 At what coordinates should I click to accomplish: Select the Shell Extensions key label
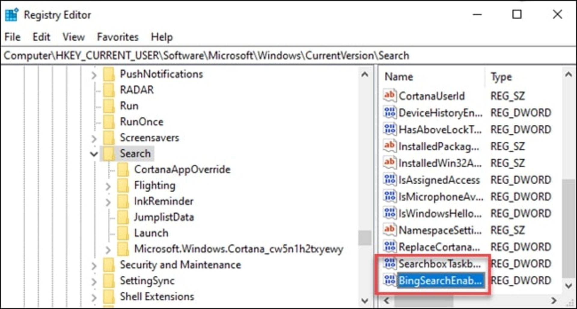[157, 297]
